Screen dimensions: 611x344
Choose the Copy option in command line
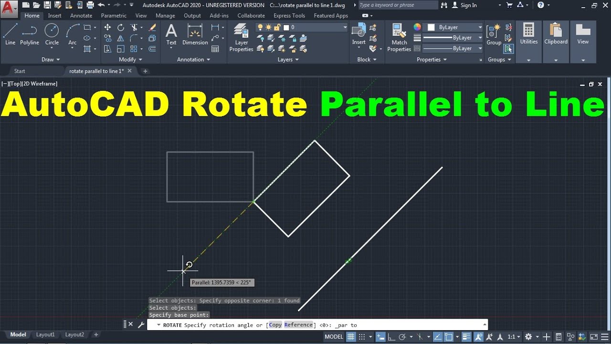(275, 325)
